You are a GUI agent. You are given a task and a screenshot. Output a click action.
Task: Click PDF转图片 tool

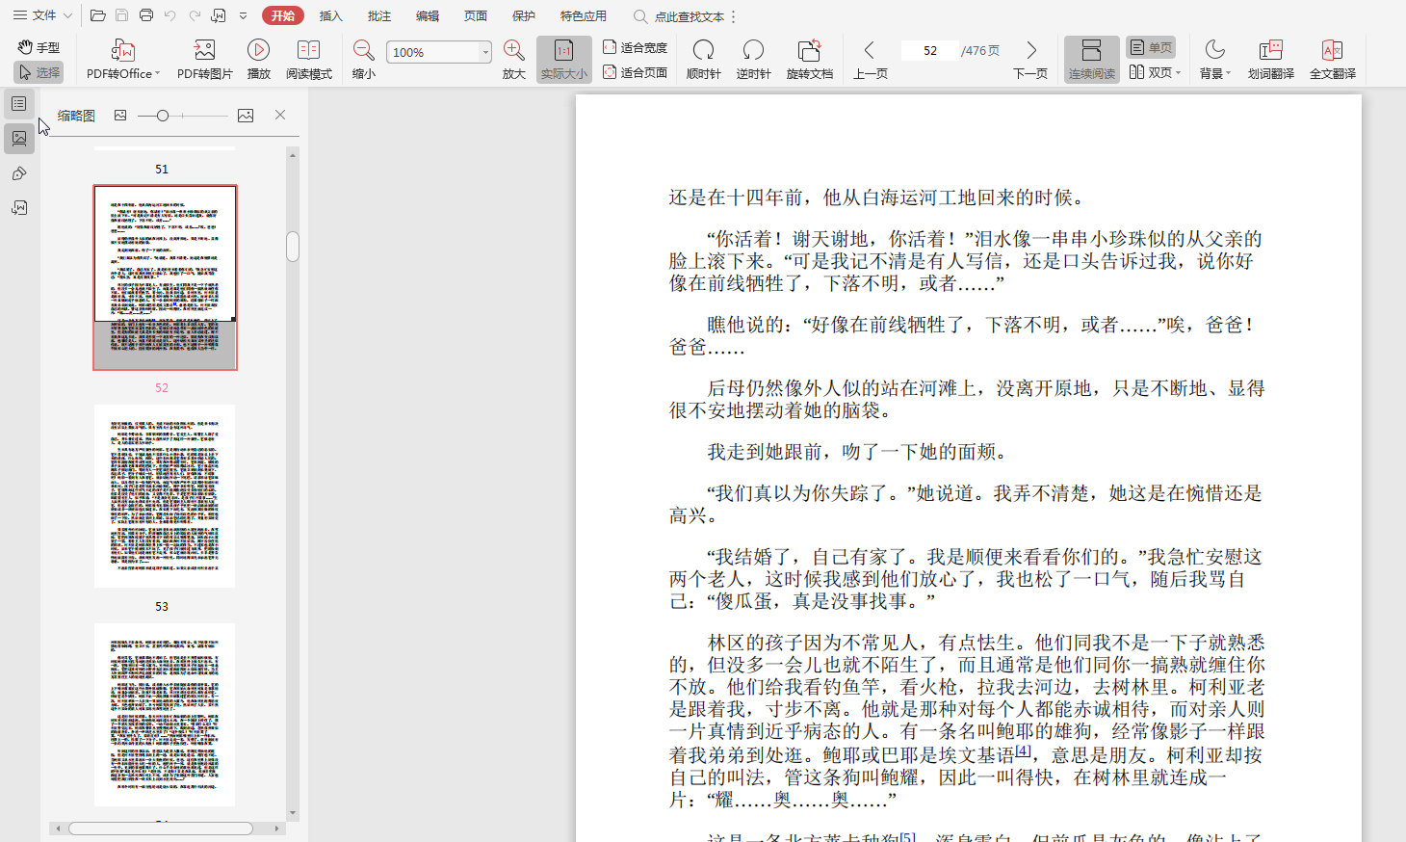pos(205,60)
